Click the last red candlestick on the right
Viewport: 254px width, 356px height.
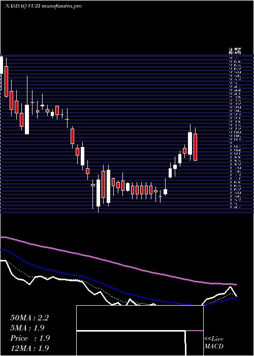(195, 147)
